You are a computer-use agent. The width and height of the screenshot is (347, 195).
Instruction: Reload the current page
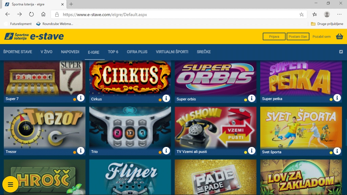tap(32, 14)
